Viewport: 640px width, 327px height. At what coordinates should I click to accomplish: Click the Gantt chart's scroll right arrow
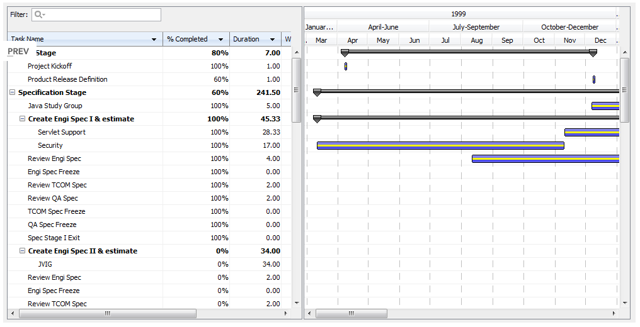click(x=614, y=313)
